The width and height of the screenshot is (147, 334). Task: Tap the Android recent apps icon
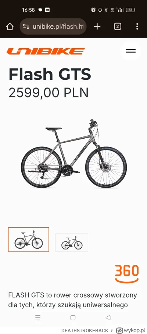[38, 317]
